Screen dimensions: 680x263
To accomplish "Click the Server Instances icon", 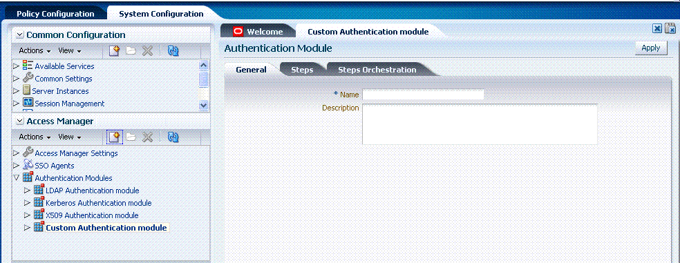I will 26,91.
